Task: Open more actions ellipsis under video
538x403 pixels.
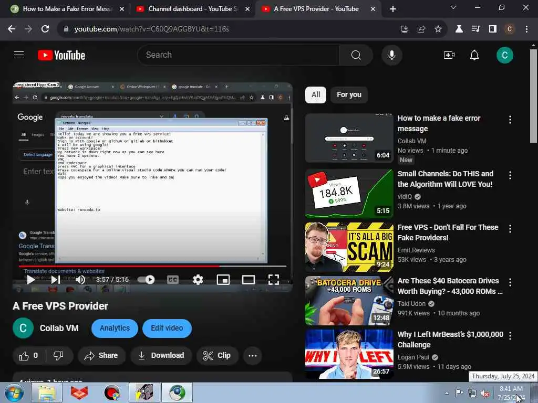Action: (253, 356)
